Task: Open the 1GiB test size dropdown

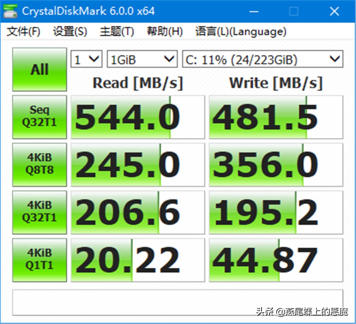Action: click(x=142, y=59)
